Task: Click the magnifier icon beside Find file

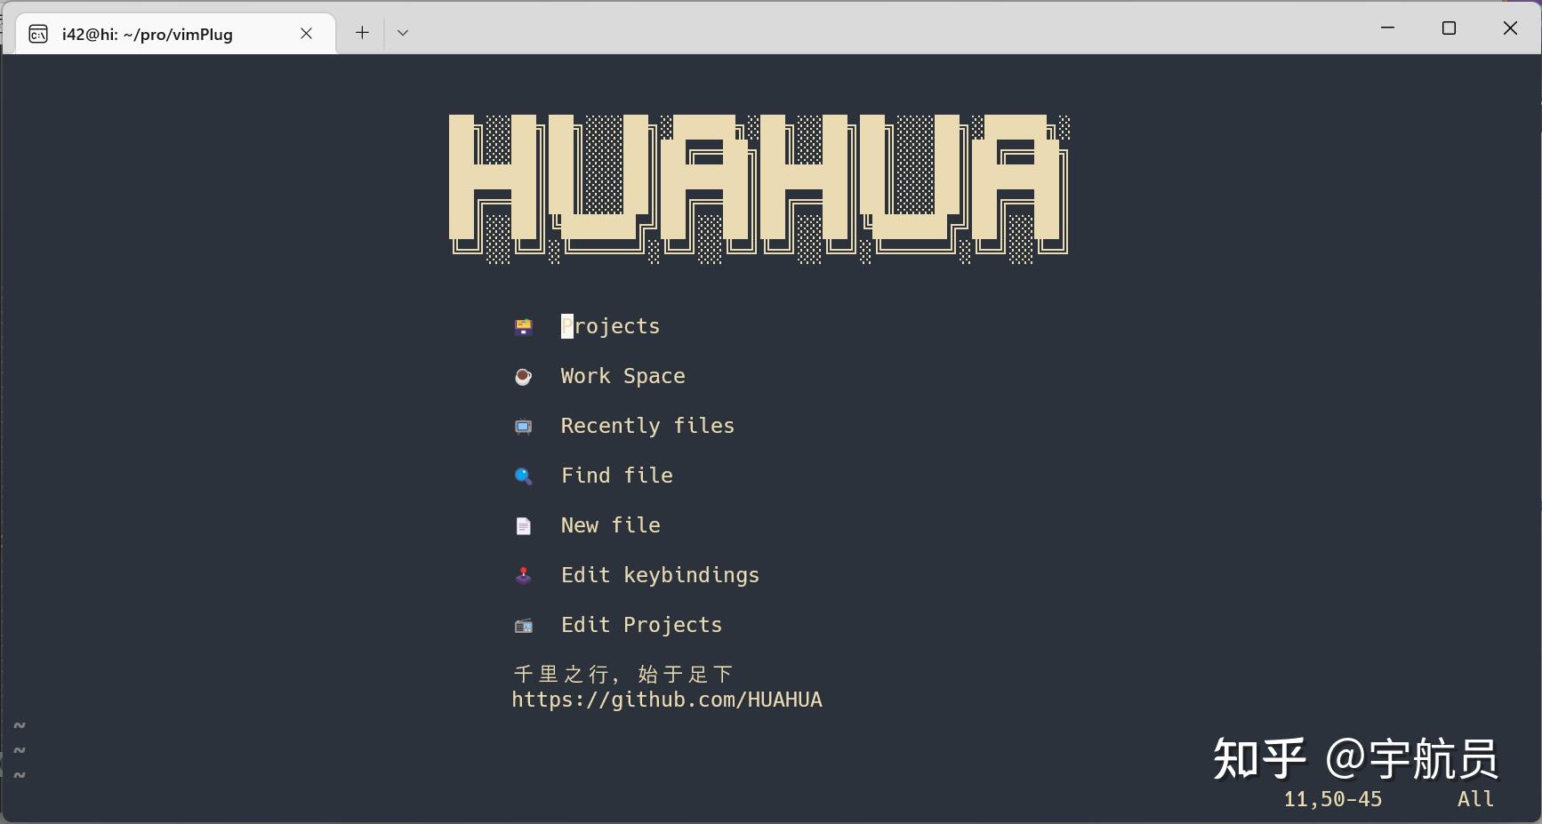Action: [x=523, y=476]
